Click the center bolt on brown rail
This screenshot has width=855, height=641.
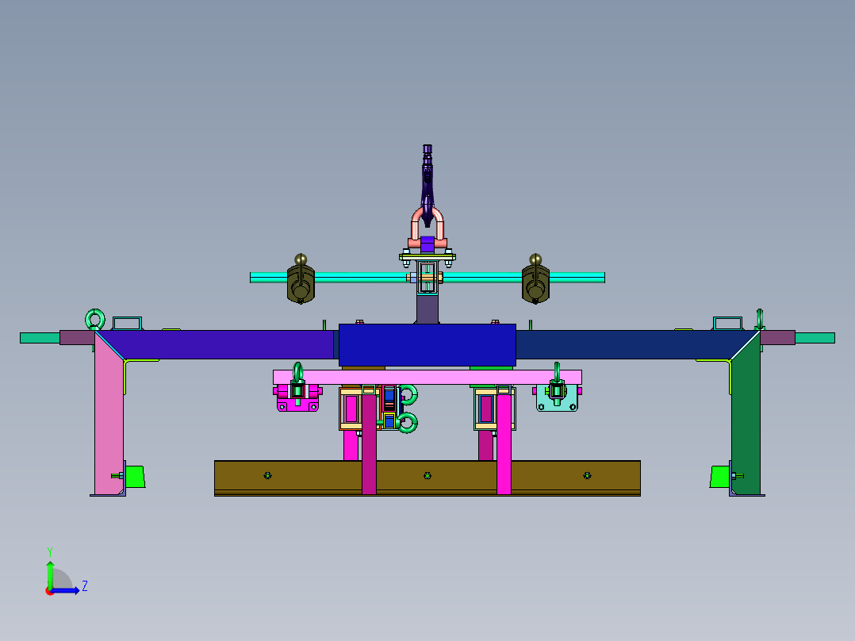click(427, 476)
